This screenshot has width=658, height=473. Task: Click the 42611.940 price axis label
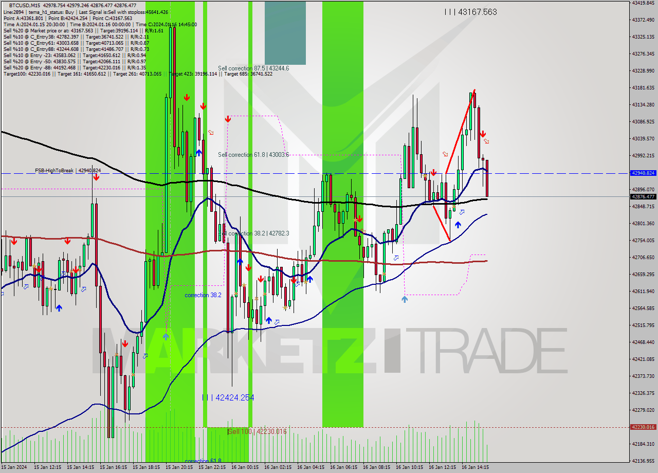pos(643,291)
